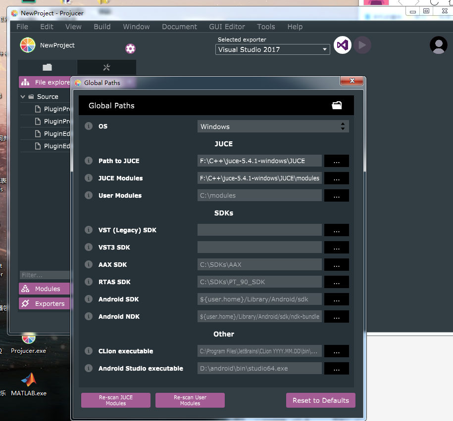Edit the Path to JUCE field
Image resolution: width=453 pixels, height=421 pixels.
(x=260, y=161)
